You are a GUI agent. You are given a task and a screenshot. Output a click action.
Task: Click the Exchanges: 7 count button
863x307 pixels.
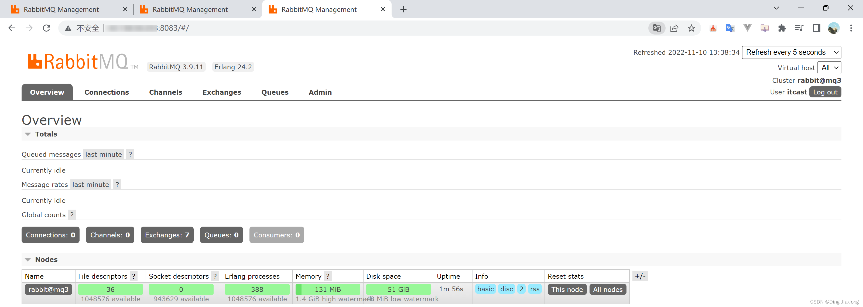(167, 235)
